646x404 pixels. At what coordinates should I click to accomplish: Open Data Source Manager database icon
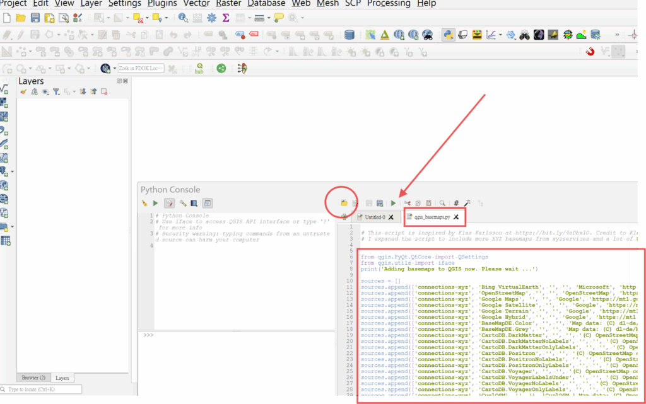point(349,35)
